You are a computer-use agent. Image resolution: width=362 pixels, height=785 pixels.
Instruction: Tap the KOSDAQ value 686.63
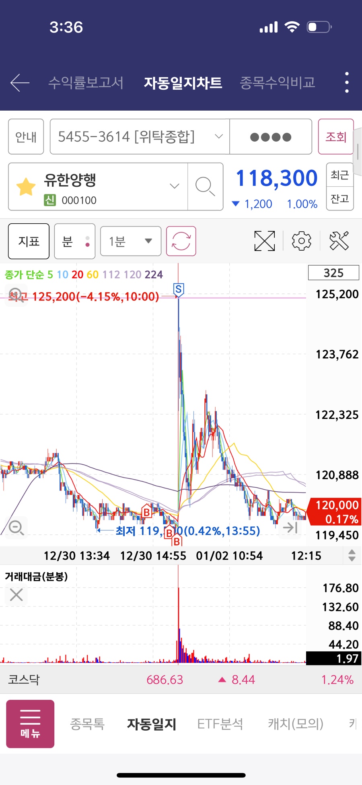click(165, 680)
